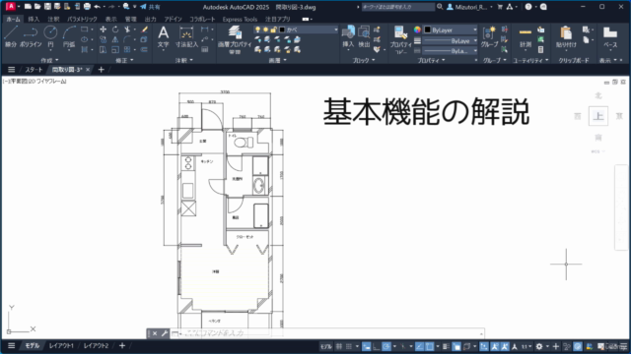
Task: Select the Move tool in Modify panel
Action: click(103, 29)
